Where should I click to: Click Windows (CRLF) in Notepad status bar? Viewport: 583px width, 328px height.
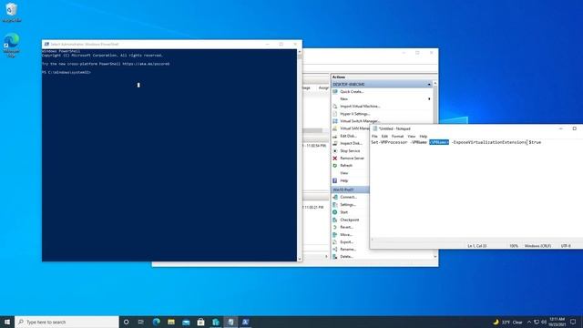[x=537, y=246]
